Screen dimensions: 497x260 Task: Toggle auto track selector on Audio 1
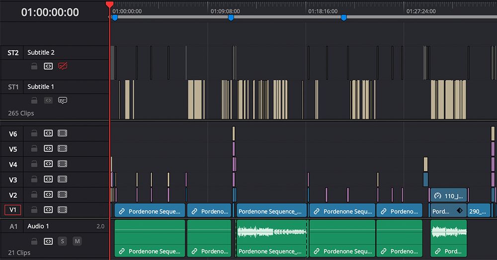[48, 241]
